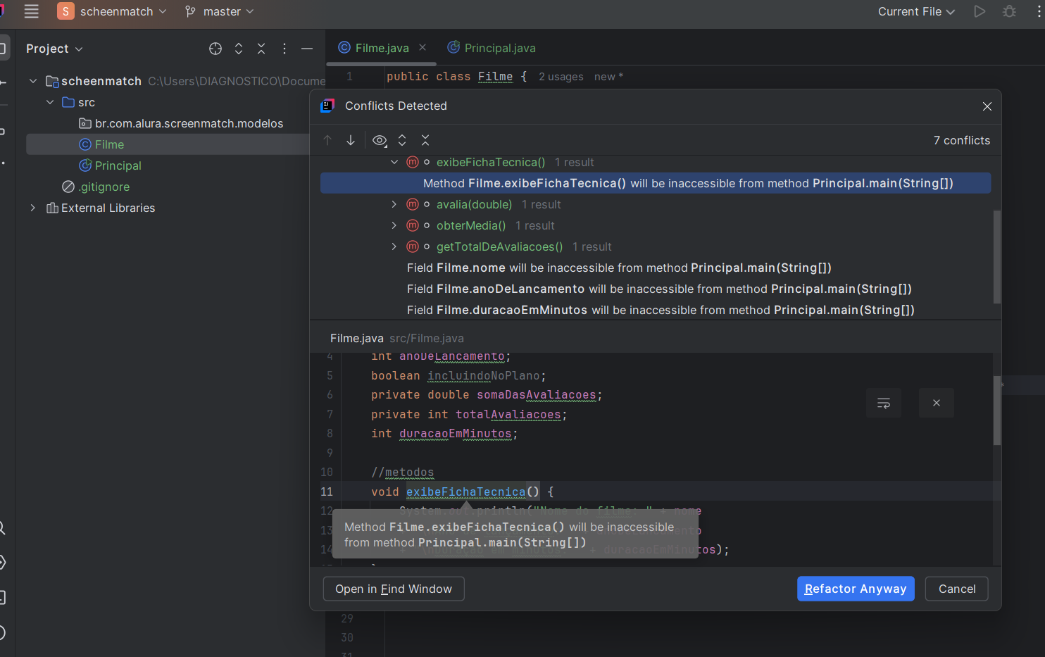Collapse the src folder node

50,102
